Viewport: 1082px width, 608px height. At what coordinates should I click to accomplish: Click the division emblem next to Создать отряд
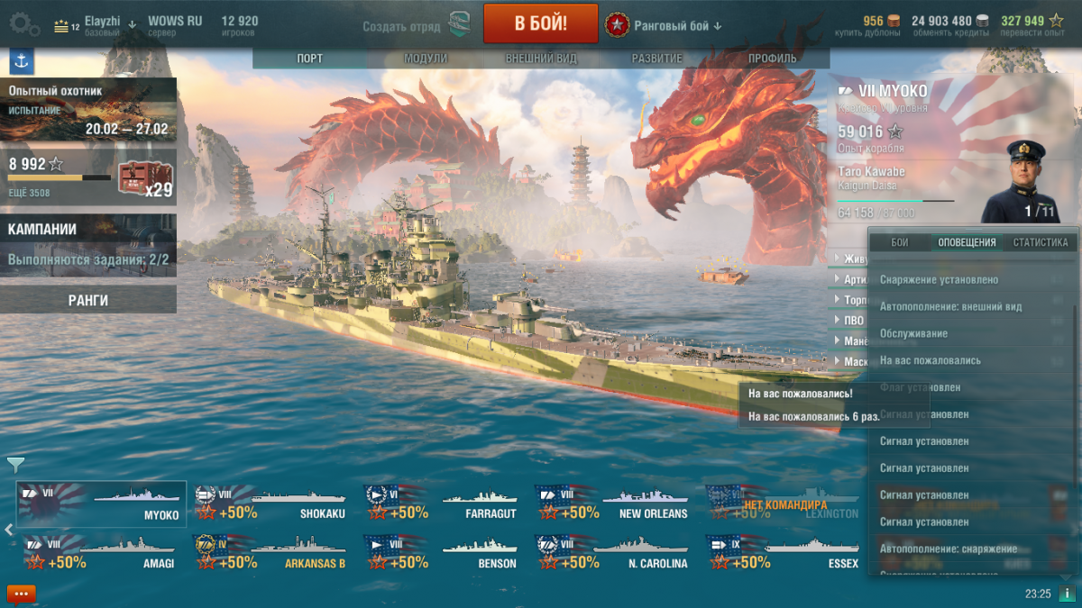pyautogui.click(x=459, y=24)
